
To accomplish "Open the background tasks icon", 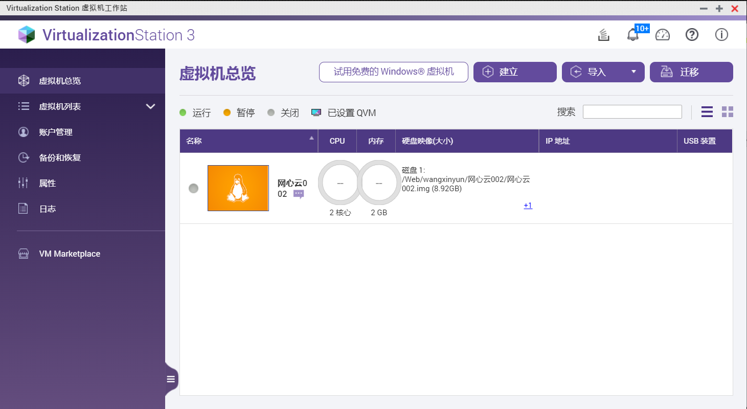I will pos(604,34).
